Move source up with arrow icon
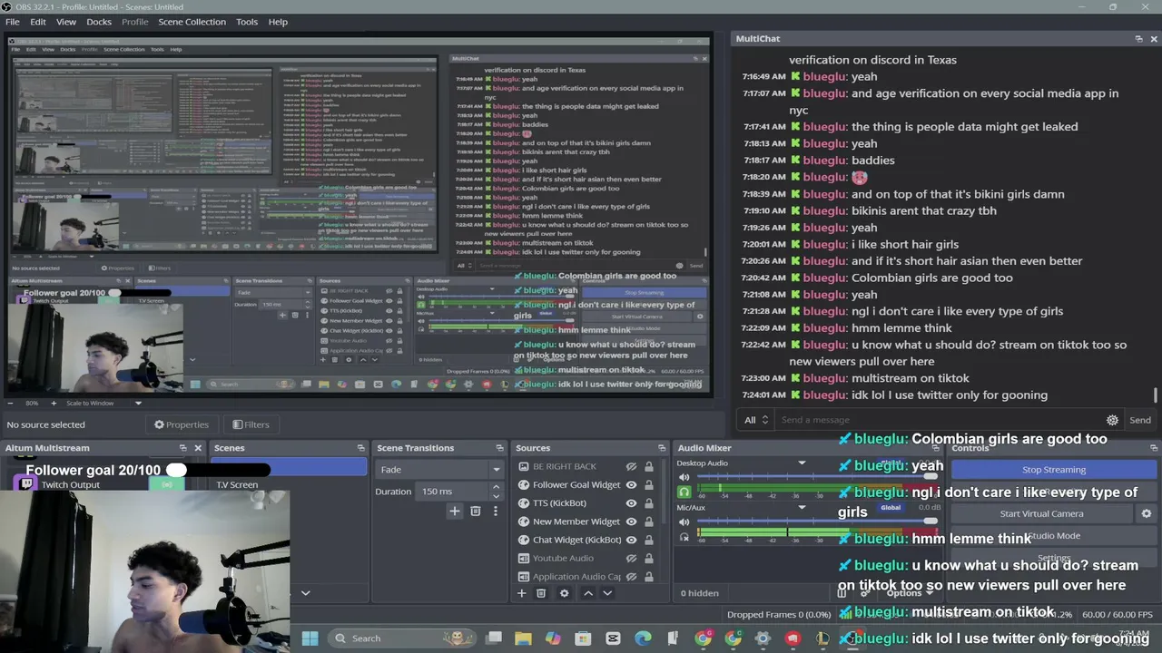The width and height of the screenshot is (1162, 653). (587, 593)
